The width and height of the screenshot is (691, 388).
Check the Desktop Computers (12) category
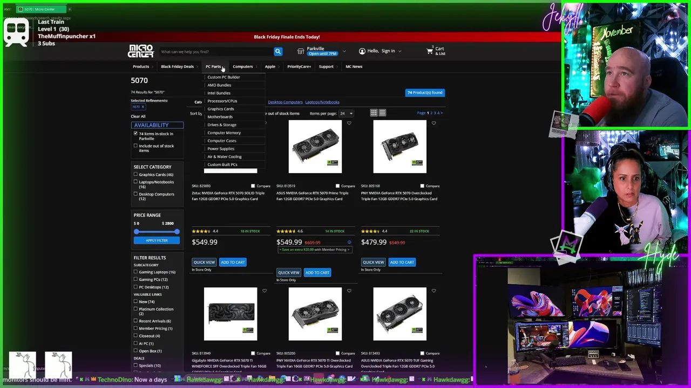[136, 194]
